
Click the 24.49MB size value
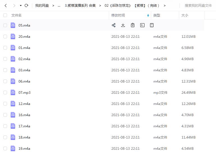point(189,92)
